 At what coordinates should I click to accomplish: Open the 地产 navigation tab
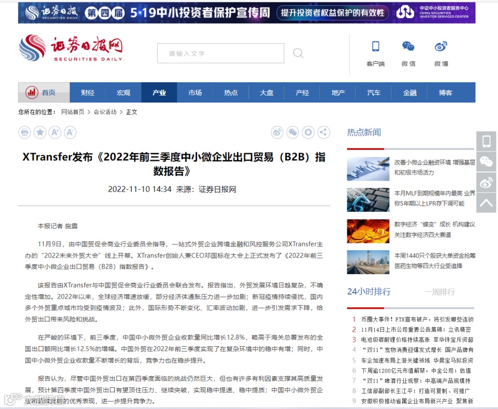pyautogui.click(x=338, y=92)
